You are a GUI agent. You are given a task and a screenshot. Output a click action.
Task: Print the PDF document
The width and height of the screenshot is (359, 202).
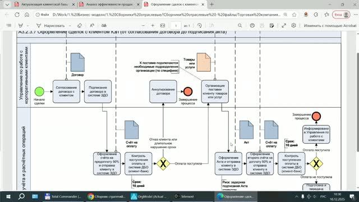point(252,25)
